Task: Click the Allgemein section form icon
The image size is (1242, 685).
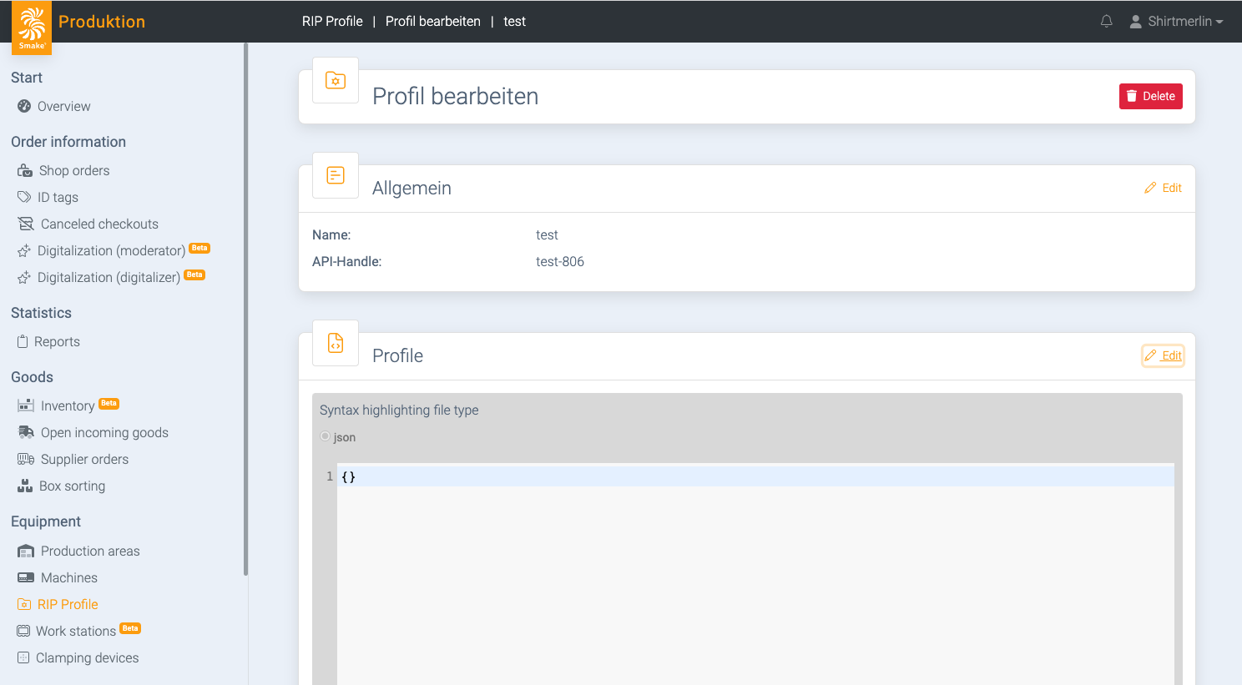Action: pos(336,175)
